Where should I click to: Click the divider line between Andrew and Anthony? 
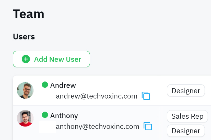pos(102,106)
